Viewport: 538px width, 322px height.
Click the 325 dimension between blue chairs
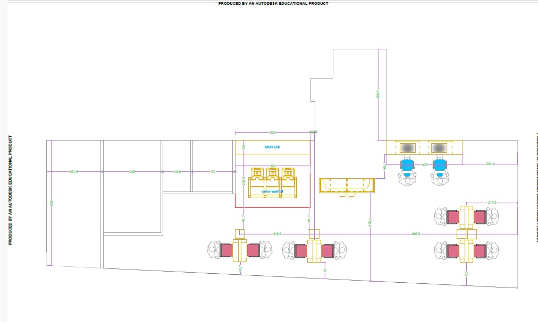click(424, 165)
